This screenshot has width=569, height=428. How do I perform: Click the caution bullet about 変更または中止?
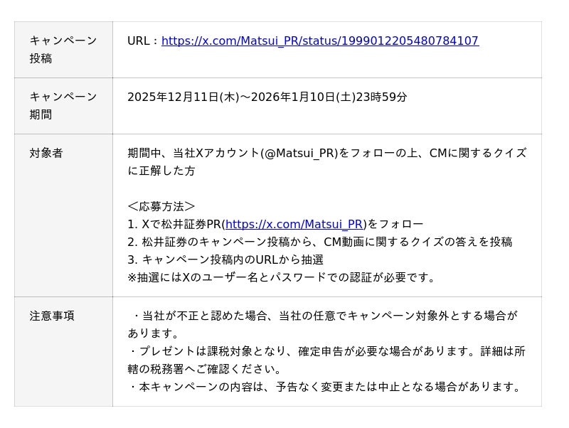(x=326, y=387)
